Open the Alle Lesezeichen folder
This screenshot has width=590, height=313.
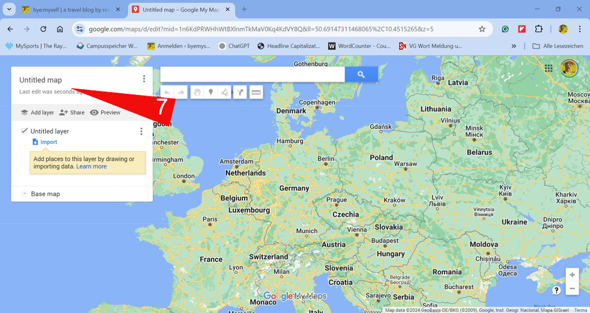[558, 46]
